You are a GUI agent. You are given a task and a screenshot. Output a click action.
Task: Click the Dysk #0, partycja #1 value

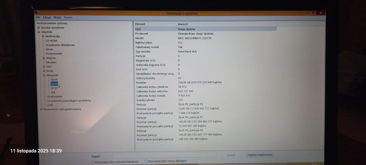click(x=191, y=117)
